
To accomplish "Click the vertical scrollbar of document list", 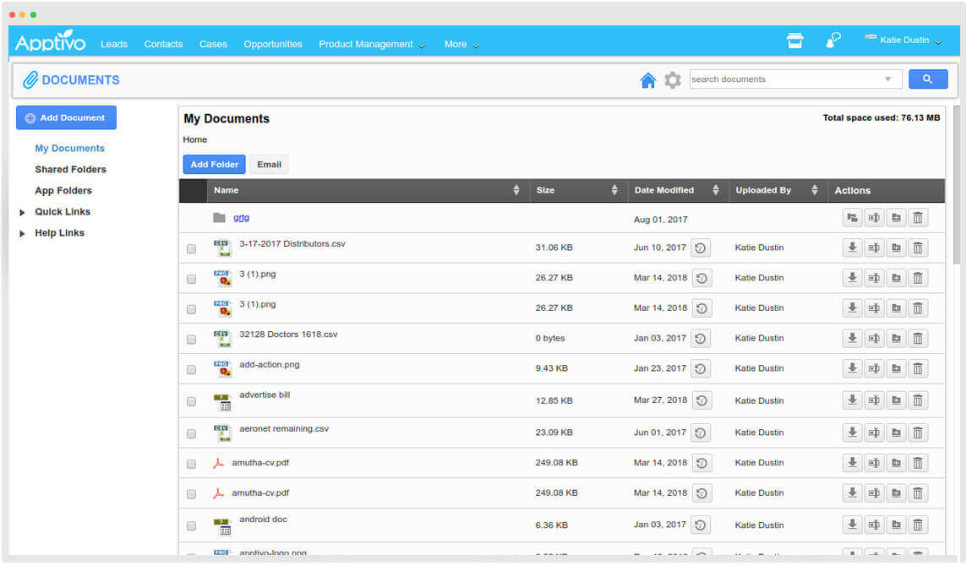I will click(956, 186).
